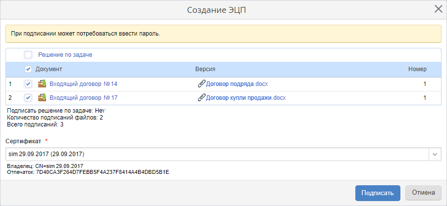447x206 pixels.
Task: Click the Версия column header
Action: pyautogui.click(x=205, y=69)
